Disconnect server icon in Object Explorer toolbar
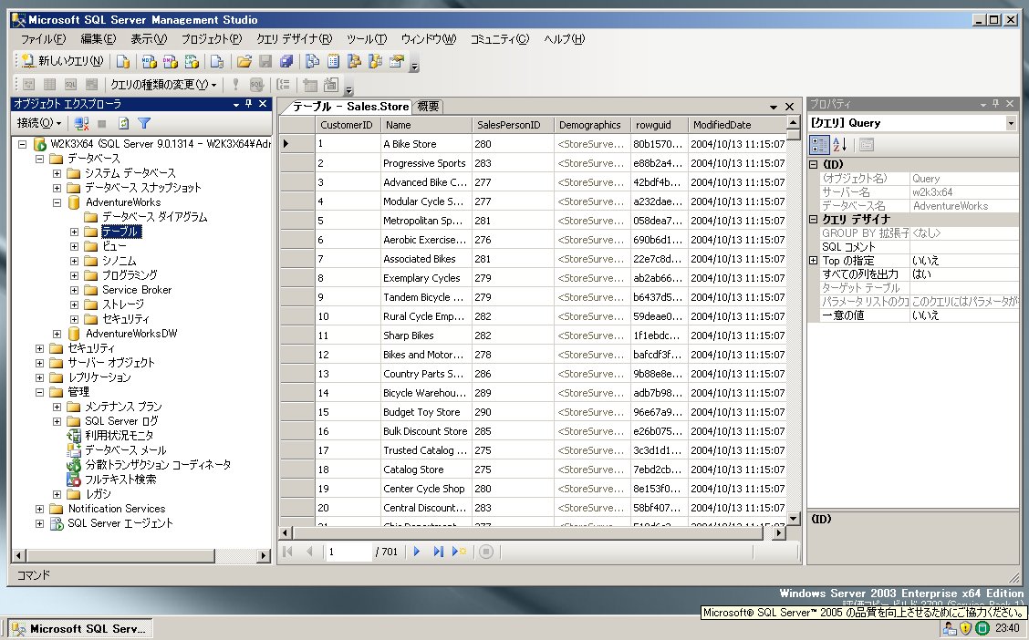Viewport: 1029px width, 640px height. coord(81,123)
